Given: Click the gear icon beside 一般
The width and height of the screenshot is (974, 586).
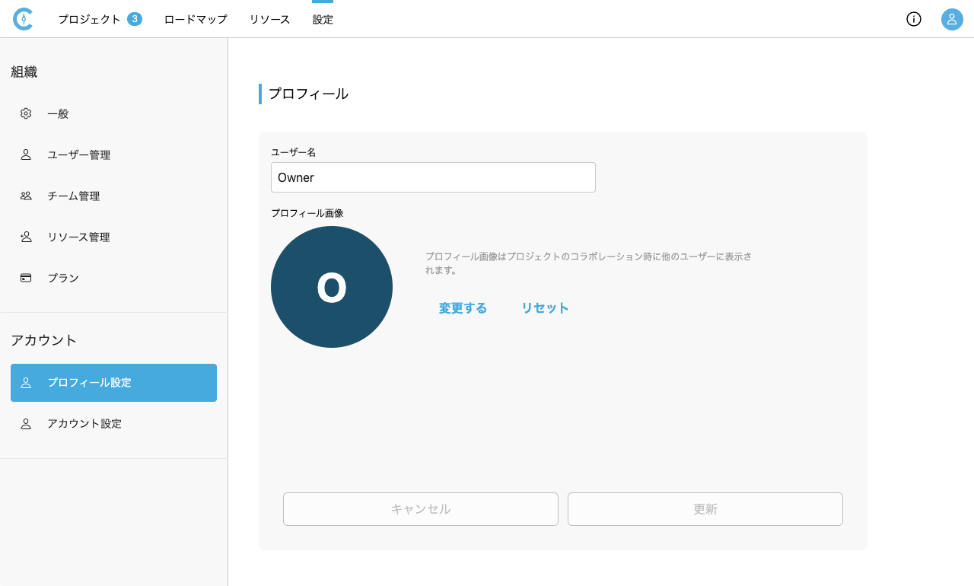Looking at the screenshot, I should tap(26, 113).
